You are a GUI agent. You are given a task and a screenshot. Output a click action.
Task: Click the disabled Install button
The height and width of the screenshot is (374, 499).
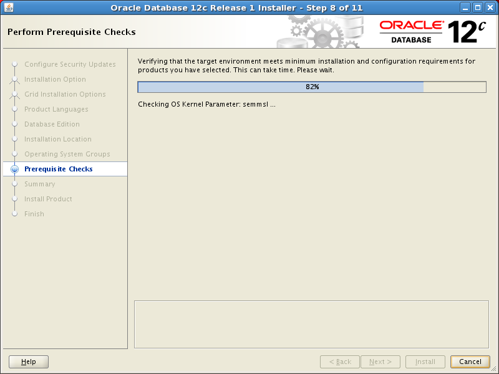[425, 362]
